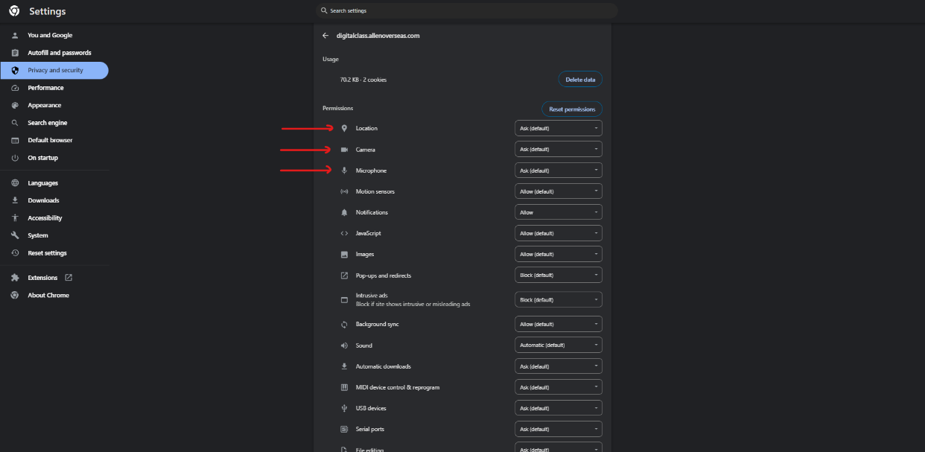The width and height of the screenshot is (925, 452).
Task: Select Privacy and security in sidebar
Action: tap(54, 70)
